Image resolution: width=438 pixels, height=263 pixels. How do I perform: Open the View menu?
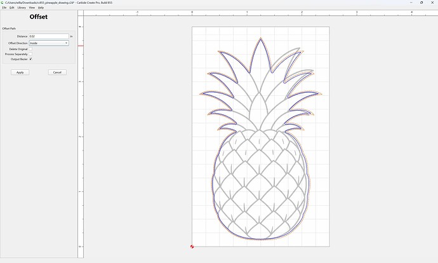(32, 8)
